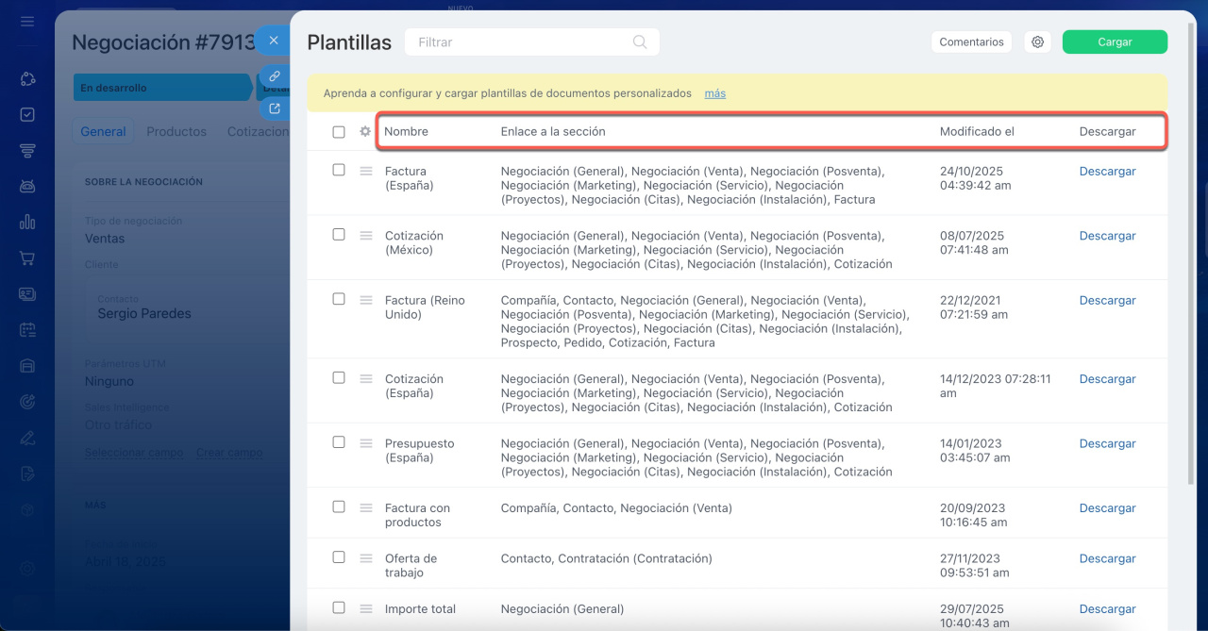
Task: Toggle the select-all checkbox in header
Action: pos(339,132)
